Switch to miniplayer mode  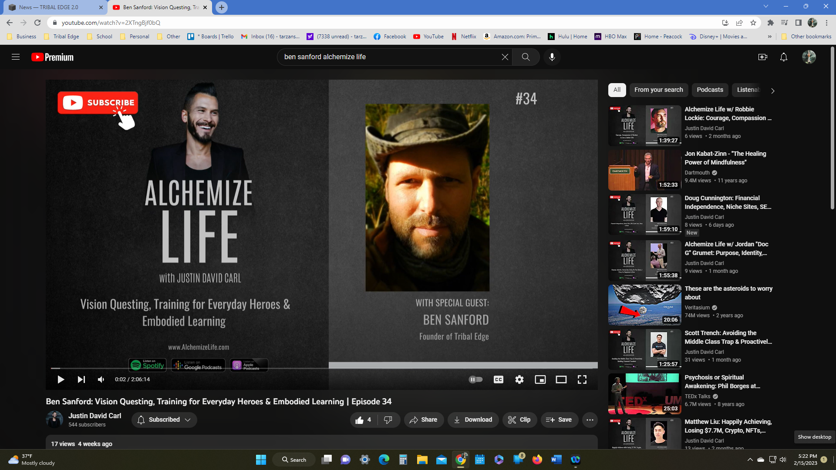tap(540, 379)
